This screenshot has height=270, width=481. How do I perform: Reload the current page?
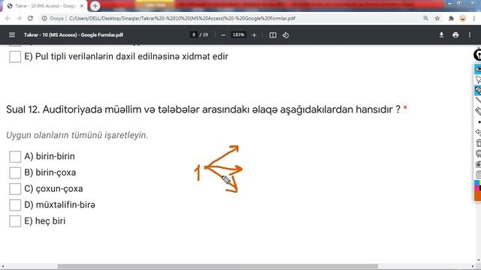coord(30,18)
